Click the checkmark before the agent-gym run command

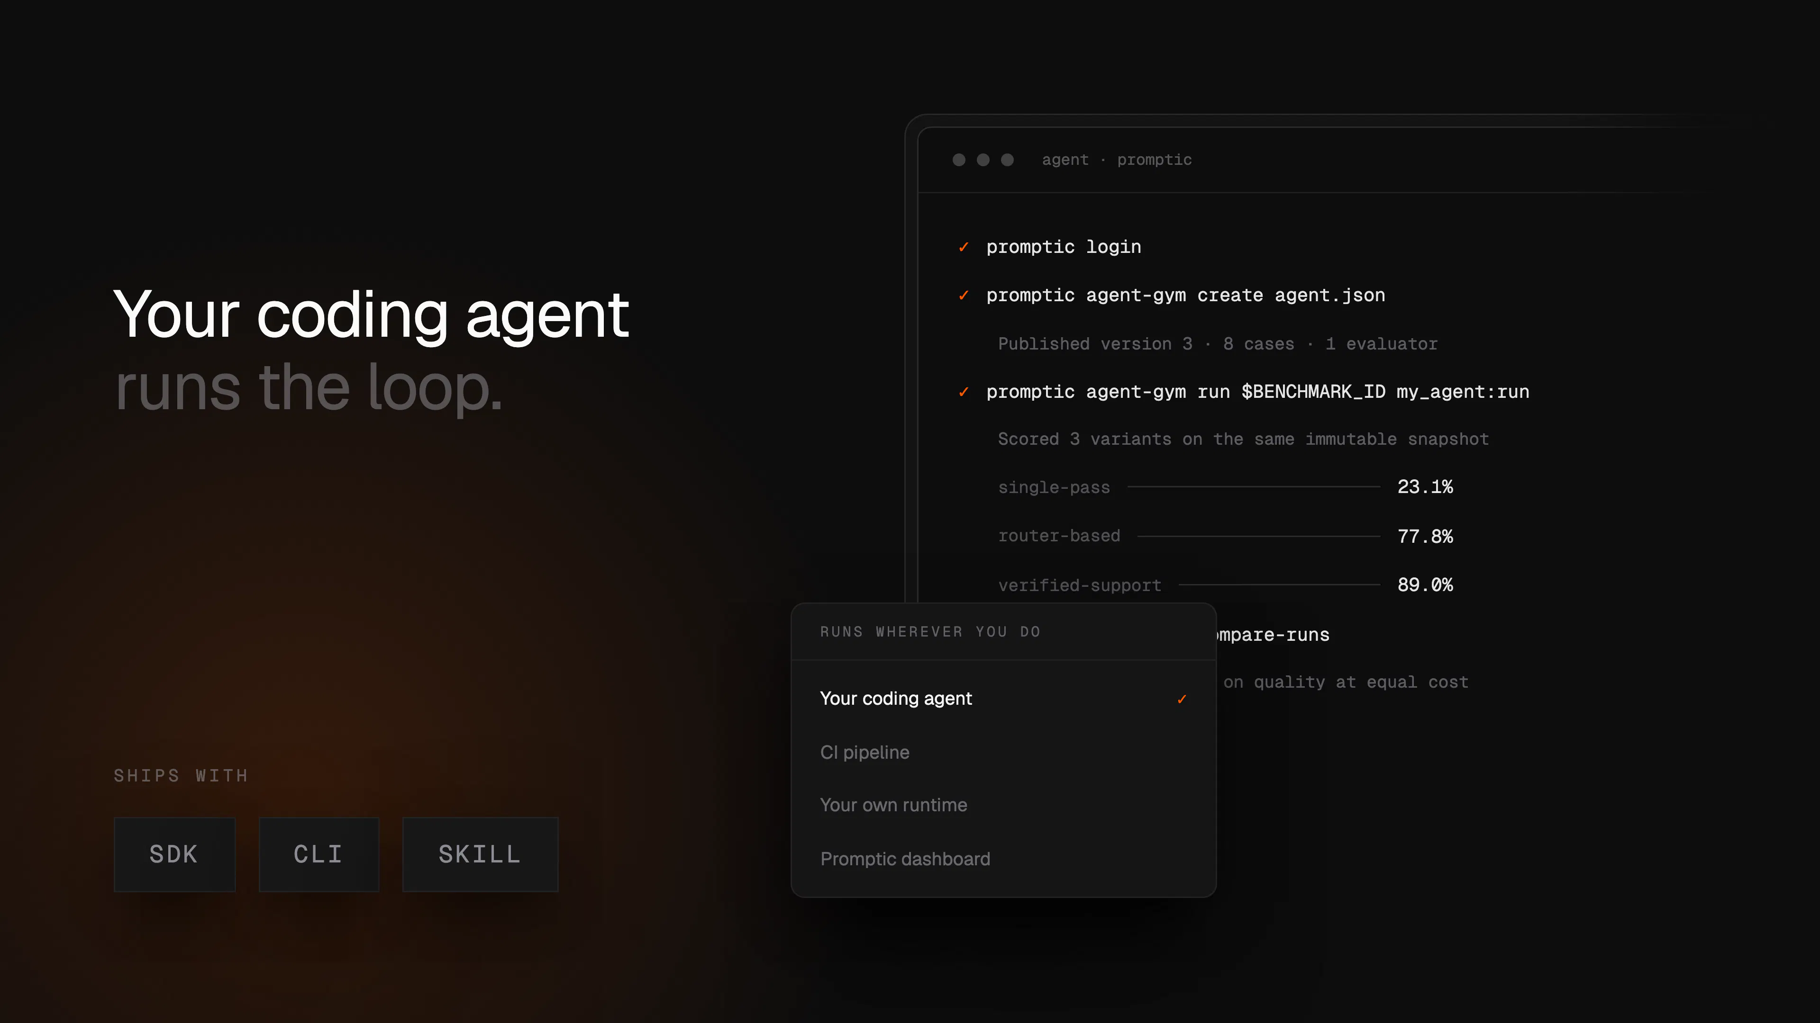tap(963, 392)
